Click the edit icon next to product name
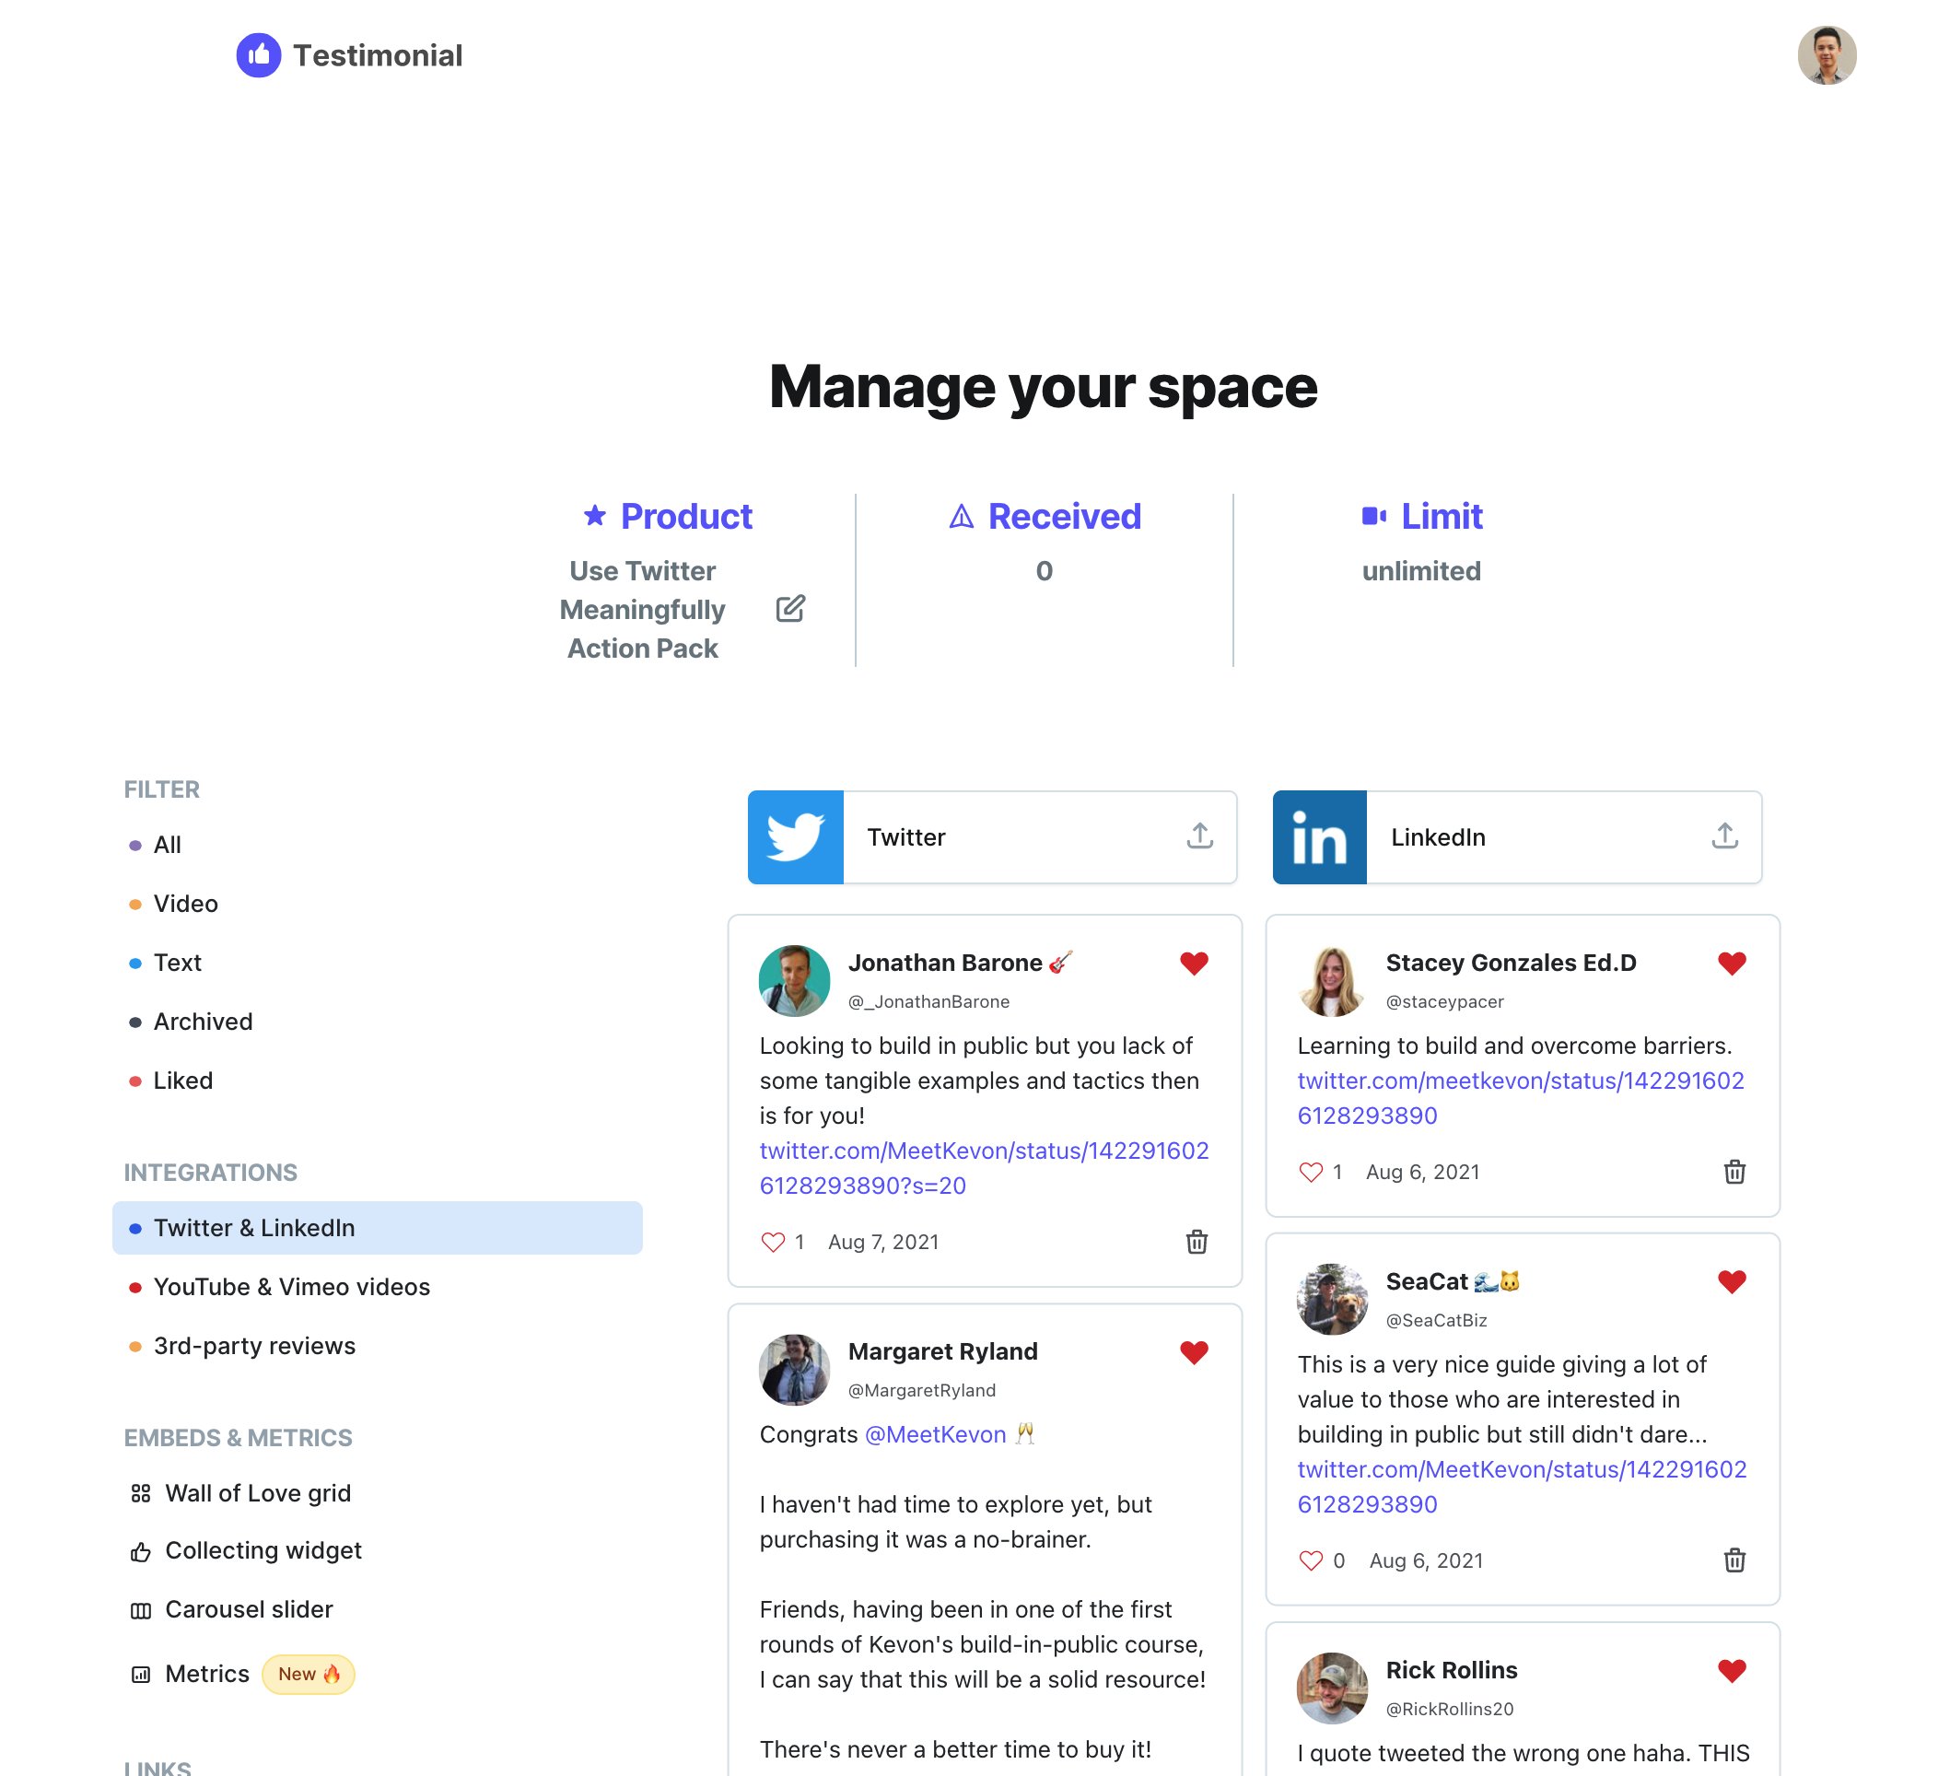This screenshot has width=1938, height=1776. [x=788, y=610]
